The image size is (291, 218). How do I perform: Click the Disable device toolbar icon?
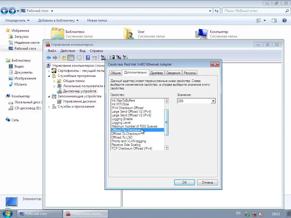(125, 58)
